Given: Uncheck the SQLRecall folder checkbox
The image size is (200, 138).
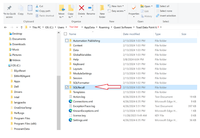Looking at the screenshot, I should pyautogui.click(x=67, y=87).
